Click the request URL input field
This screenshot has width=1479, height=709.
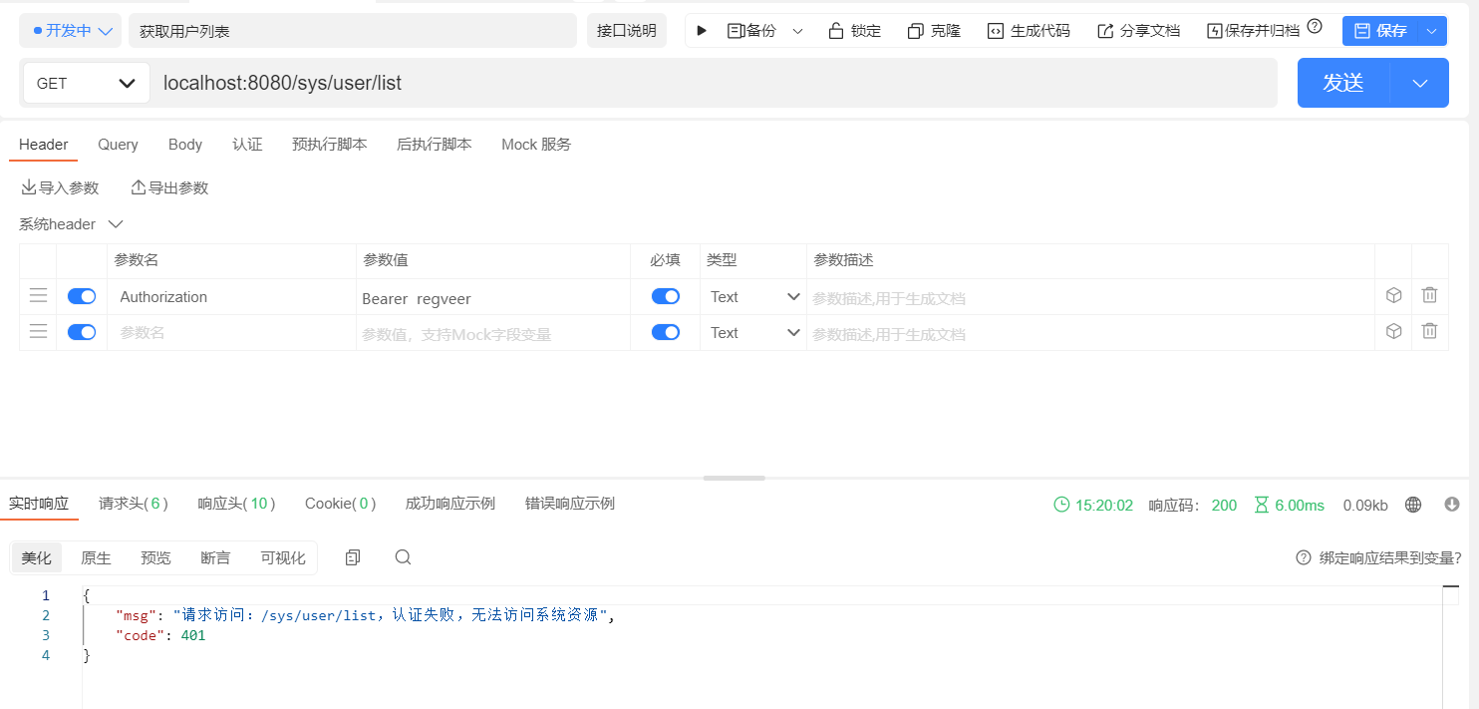coord(714,83)
